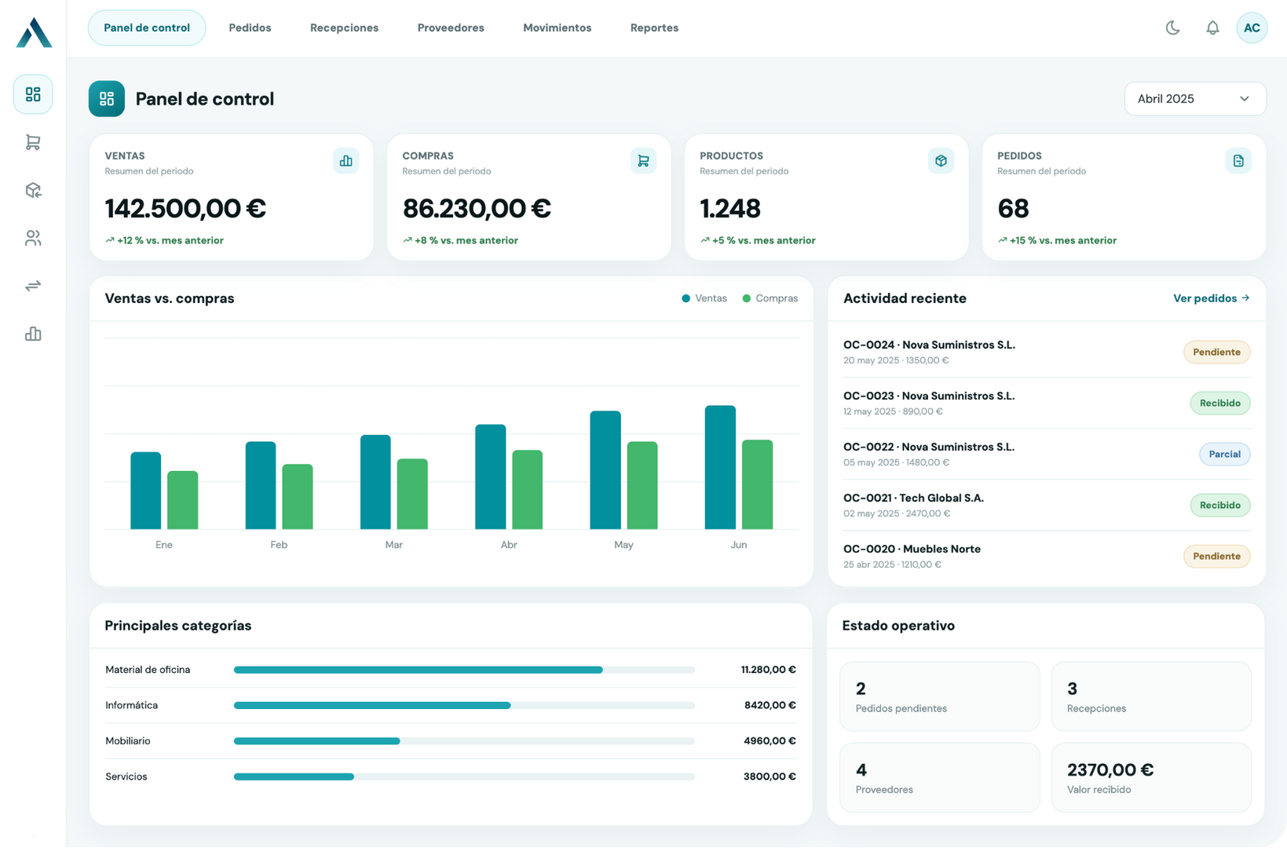Click the Recibido badge for OC-0021
1287x848 pixels.
[x=1219, y=506]
